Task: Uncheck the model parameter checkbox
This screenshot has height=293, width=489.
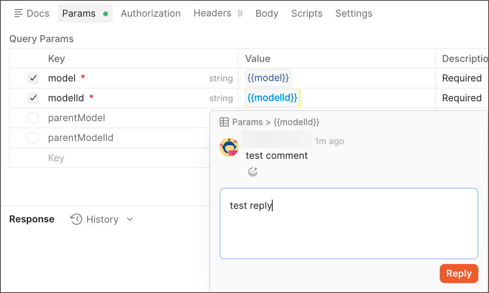Action: [x=33, y=78]
